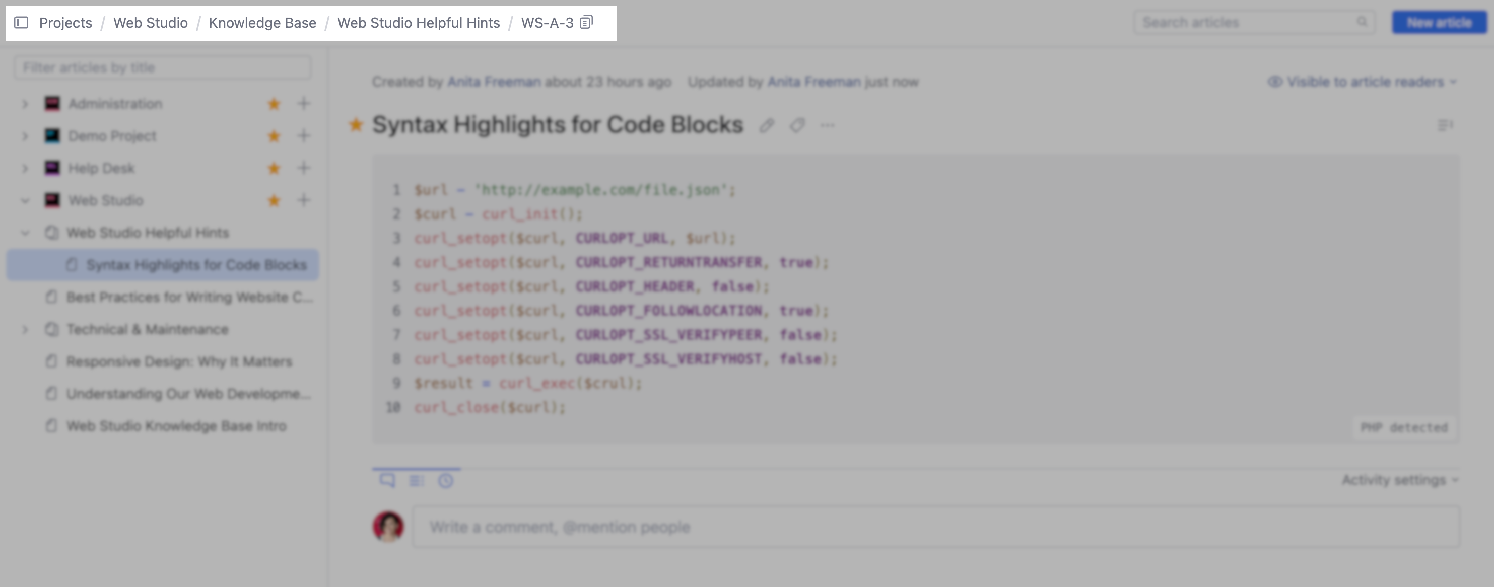
Task: Unstar the Web Studio project
Action: 273,200
